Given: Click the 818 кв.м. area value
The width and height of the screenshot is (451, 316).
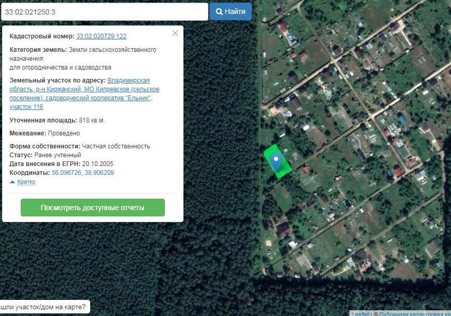Looking at the screenshot, I should (92, 120).
